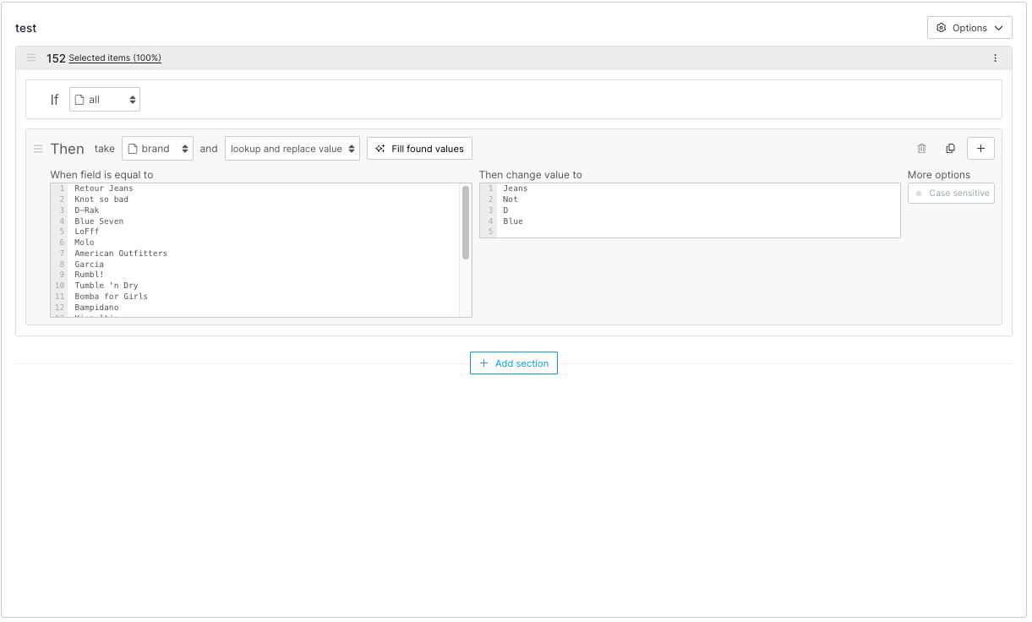Delete the Then rule with trash icon

pos(921,149)
